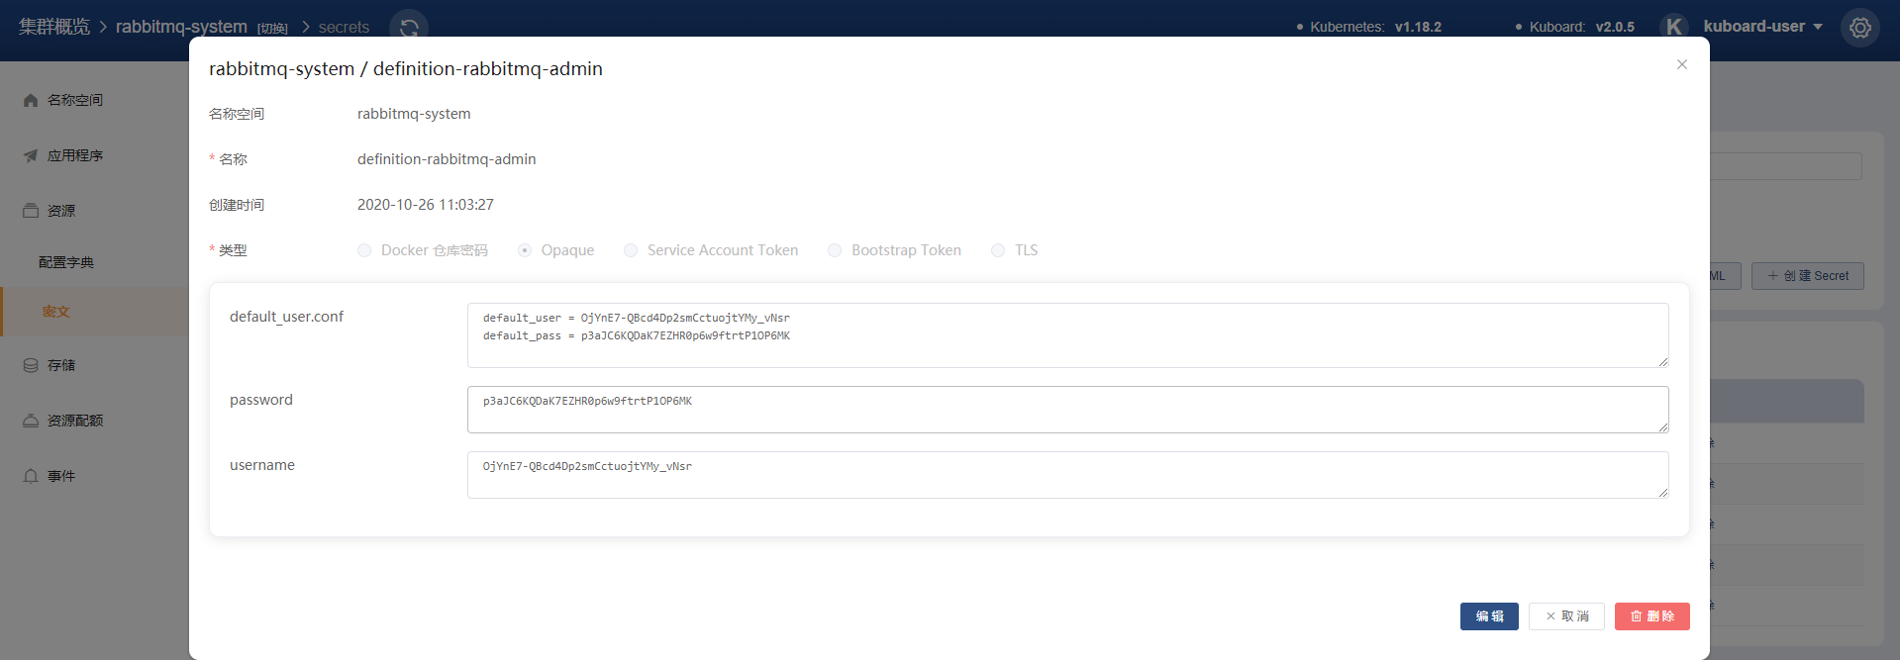Click the default_user.conf text area

tap(1067, 335)
